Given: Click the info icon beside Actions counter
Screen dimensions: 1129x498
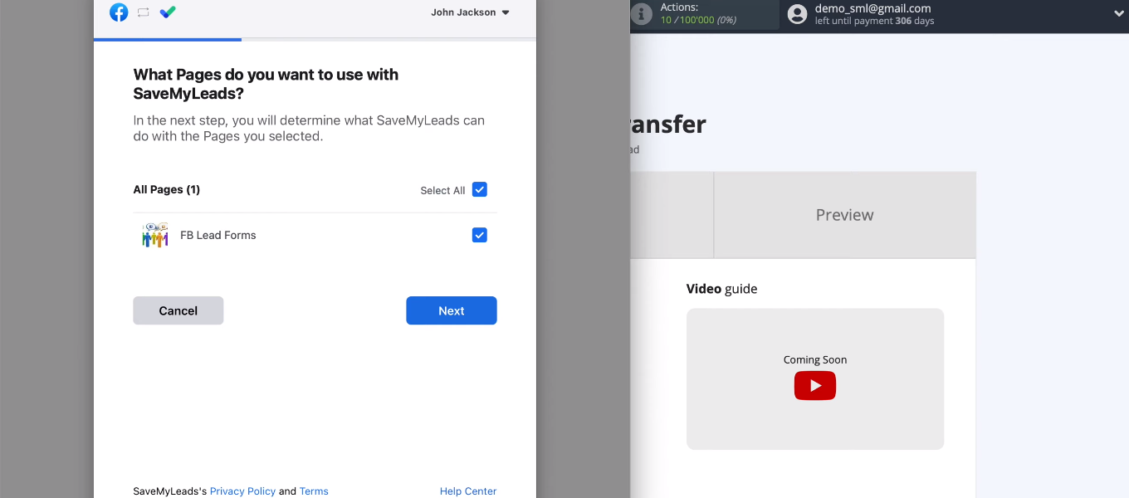Looking at the screenshot, I should (x=641, y=14).
